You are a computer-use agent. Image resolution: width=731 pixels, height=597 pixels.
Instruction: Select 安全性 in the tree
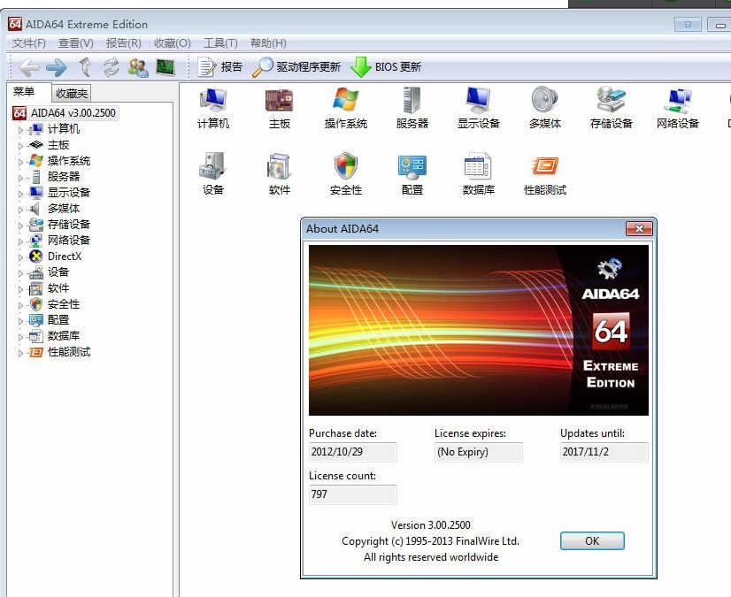coord(64,304)
